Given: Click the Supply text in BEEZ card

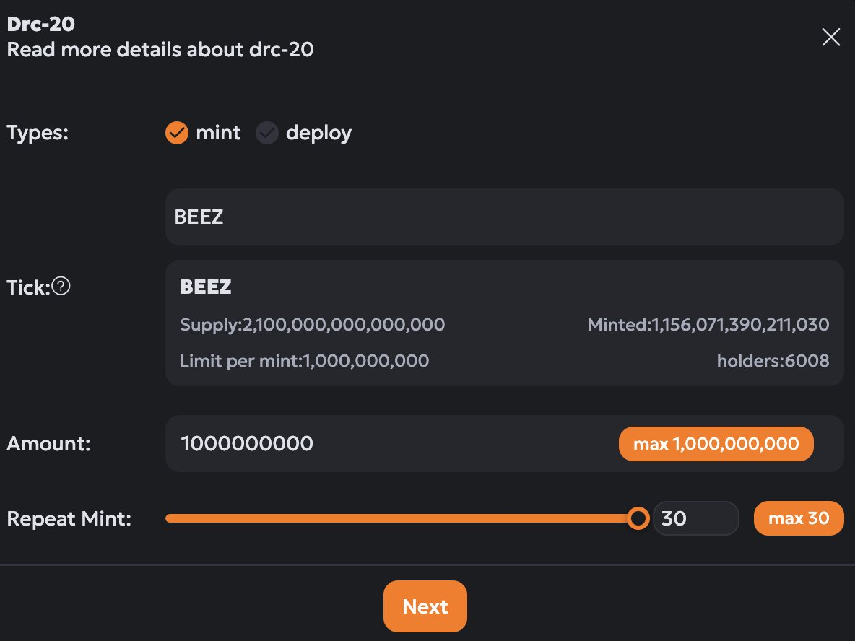Looking at the screenshot, I should point(312,325).
